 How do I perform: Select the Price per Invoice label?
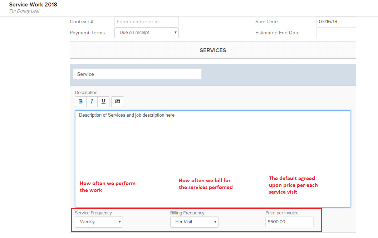[282, 213]
